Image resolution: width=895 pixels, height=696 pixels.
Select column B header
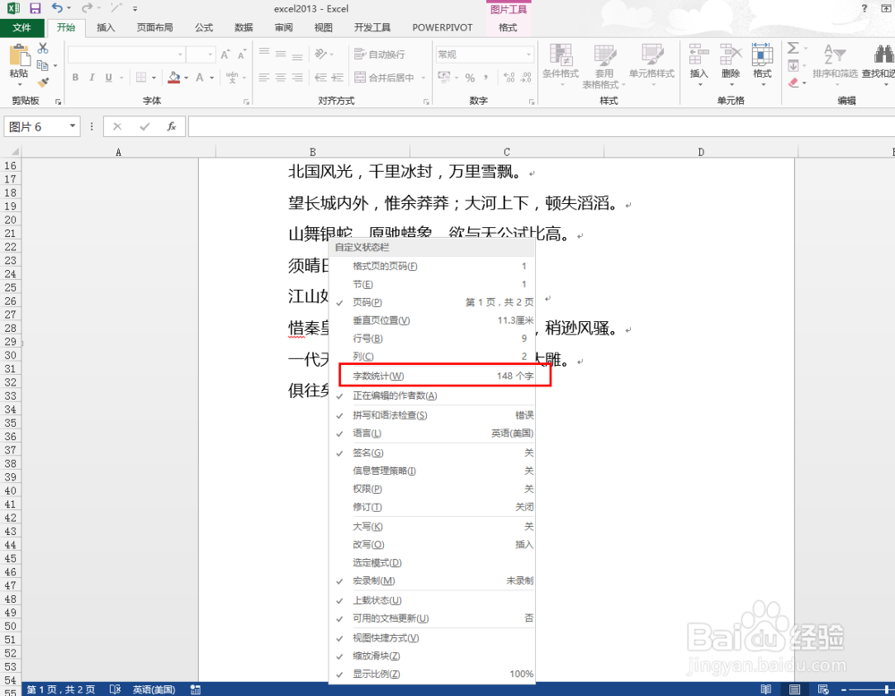[x=312, y=152]
